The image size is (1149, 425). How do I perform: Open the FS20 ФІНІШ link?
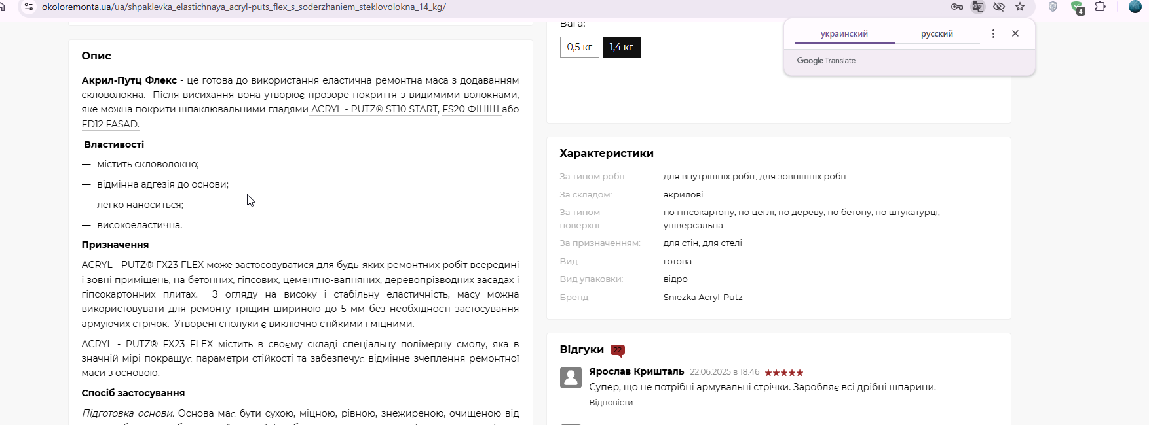[x=470, y=109]
